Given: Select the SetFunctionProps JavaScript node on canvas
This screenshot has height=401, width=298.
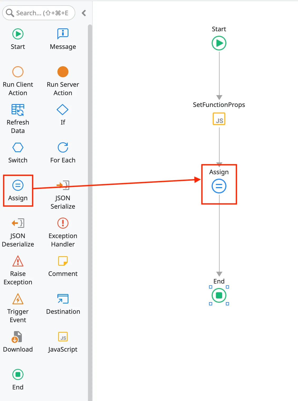Looking at the screenshot, I should click(219, 119).
